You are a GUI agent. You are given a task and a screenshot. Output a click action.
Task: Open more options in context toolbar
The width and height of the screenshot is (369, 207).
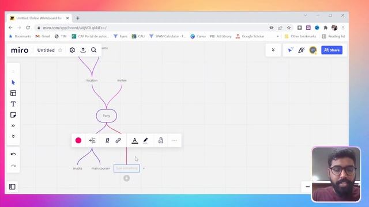point(174,140)
